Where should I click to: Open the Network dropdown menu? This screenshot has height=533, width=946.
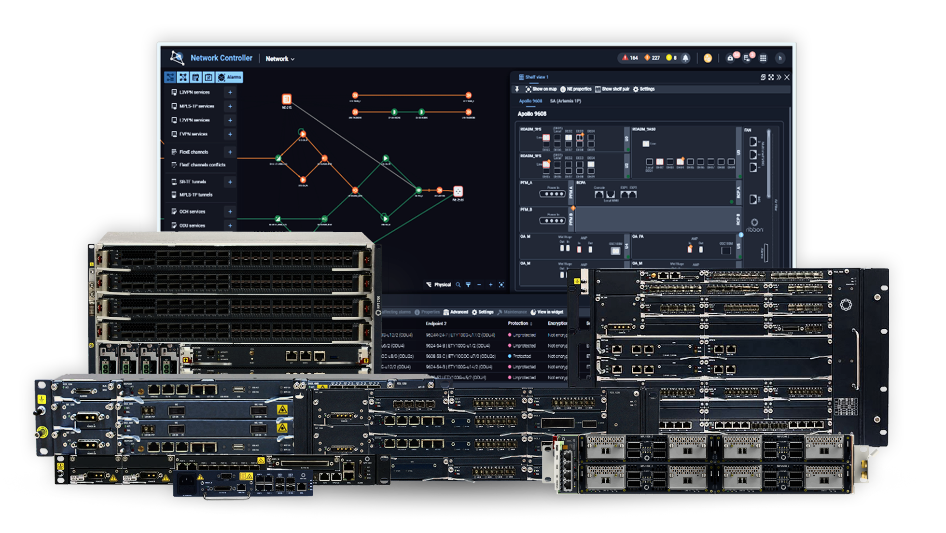[280, 59]
